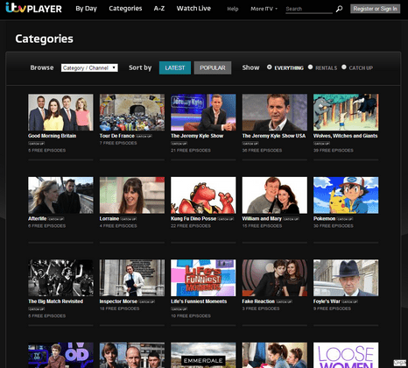Open The Jeremy Kyle Show thumbnail
Screen dimensions: 408x368
[x=203, y=112]
